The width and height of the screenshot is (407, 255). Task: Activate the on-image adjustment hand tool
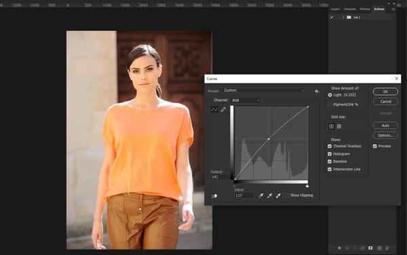pos(214,196)
